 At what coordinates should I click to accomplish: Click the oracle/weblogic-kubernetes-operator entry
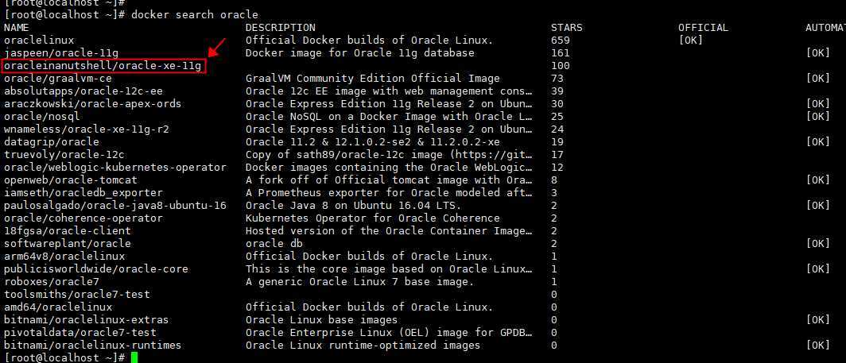[x=115, y=168]
